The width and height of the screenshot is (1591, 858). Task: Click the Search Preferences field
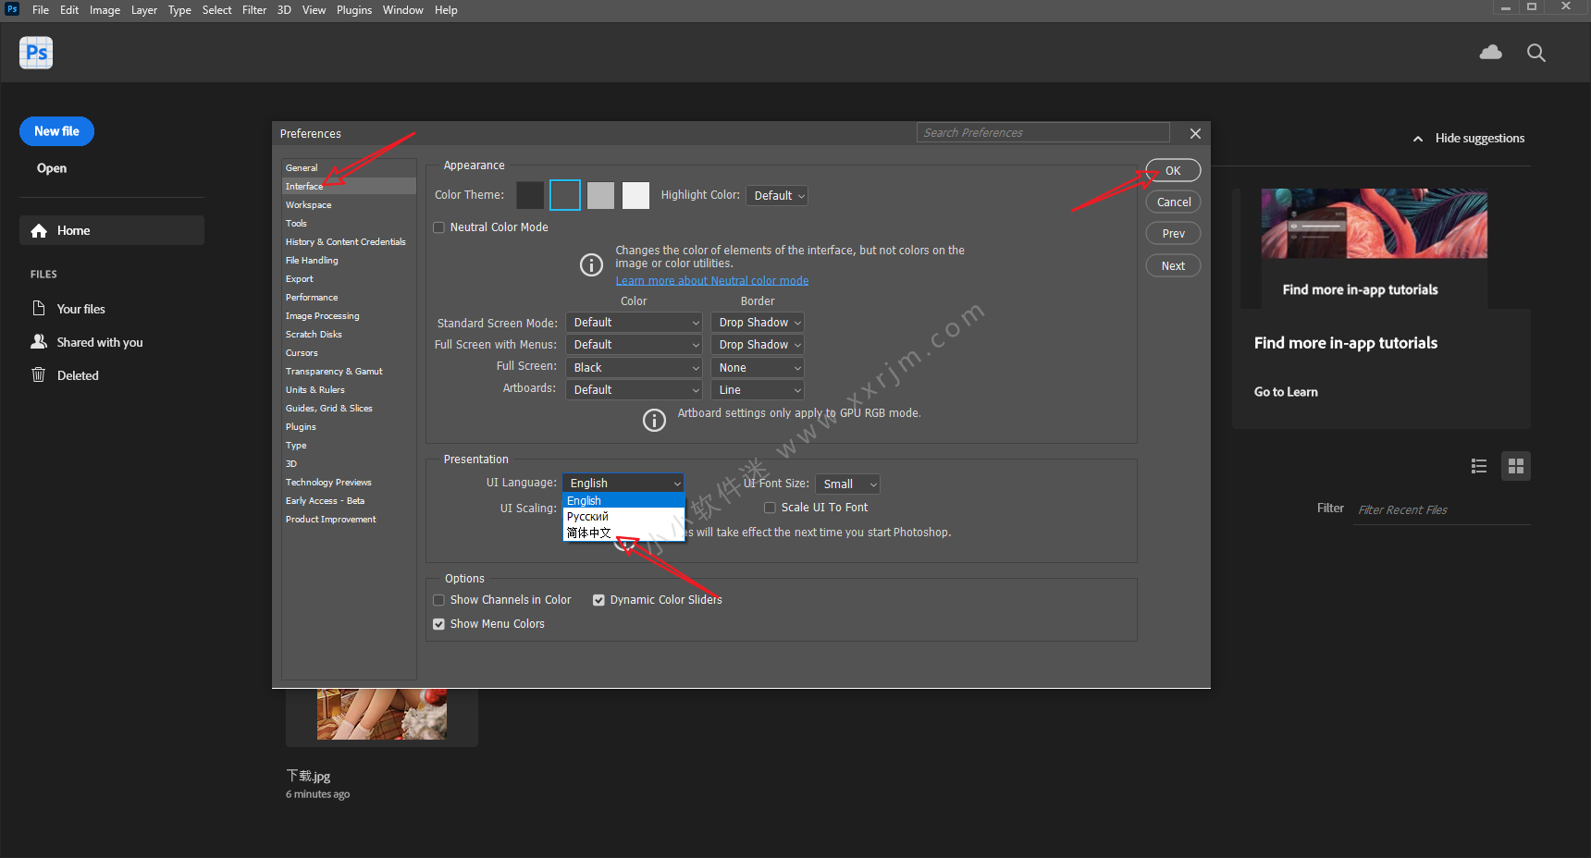coord(1043,133)
